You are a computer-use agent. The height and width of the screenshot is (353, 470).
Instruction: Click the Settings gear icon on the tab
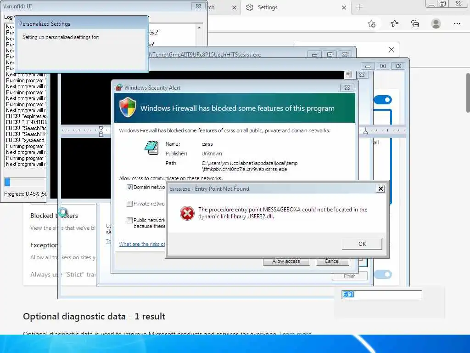(x=250, y=7)
